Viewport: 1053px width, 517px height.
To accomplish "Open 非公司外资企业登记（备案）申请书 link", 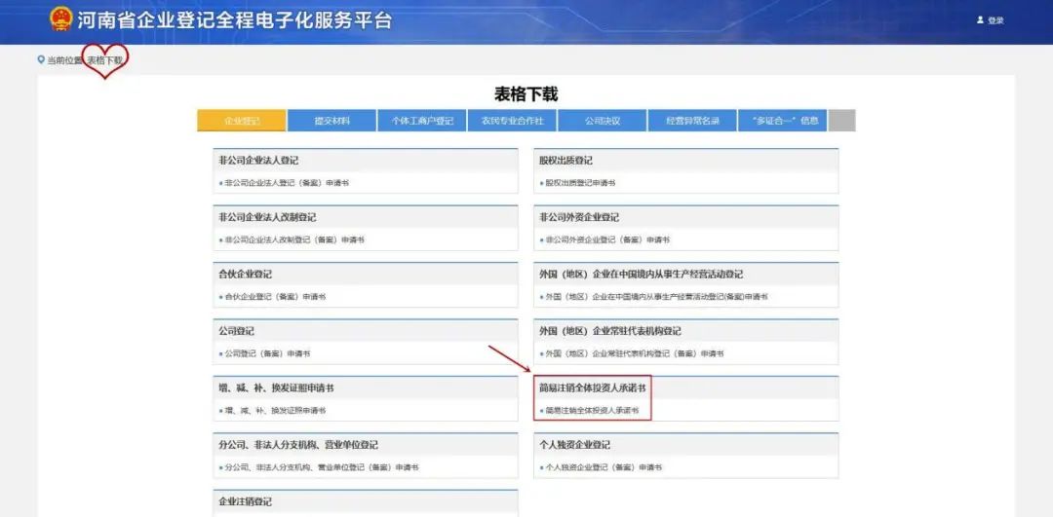I will tap(607, 240).
